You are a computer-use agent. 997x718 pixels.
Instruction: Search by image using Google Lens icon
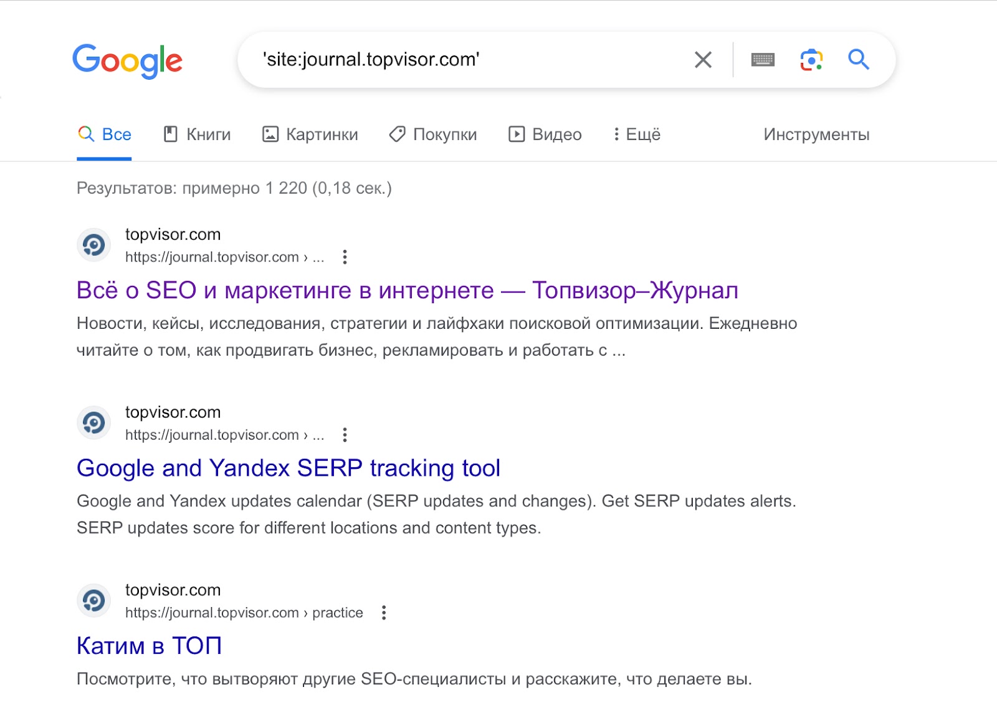811,60
